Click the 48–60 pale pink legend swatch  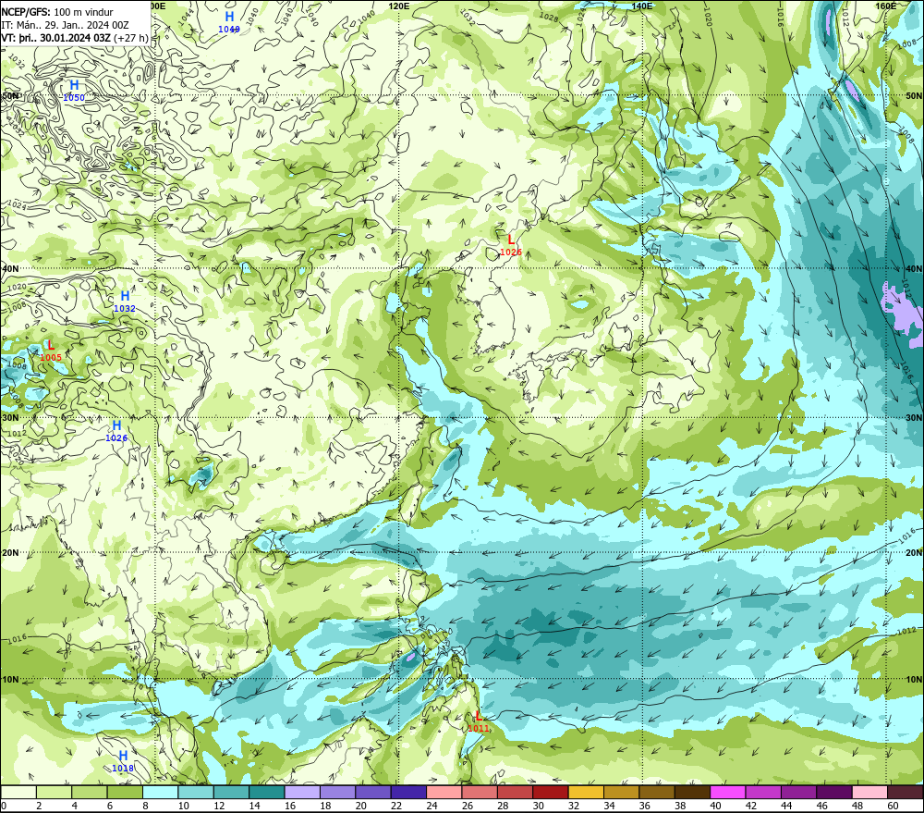point(870,792)
